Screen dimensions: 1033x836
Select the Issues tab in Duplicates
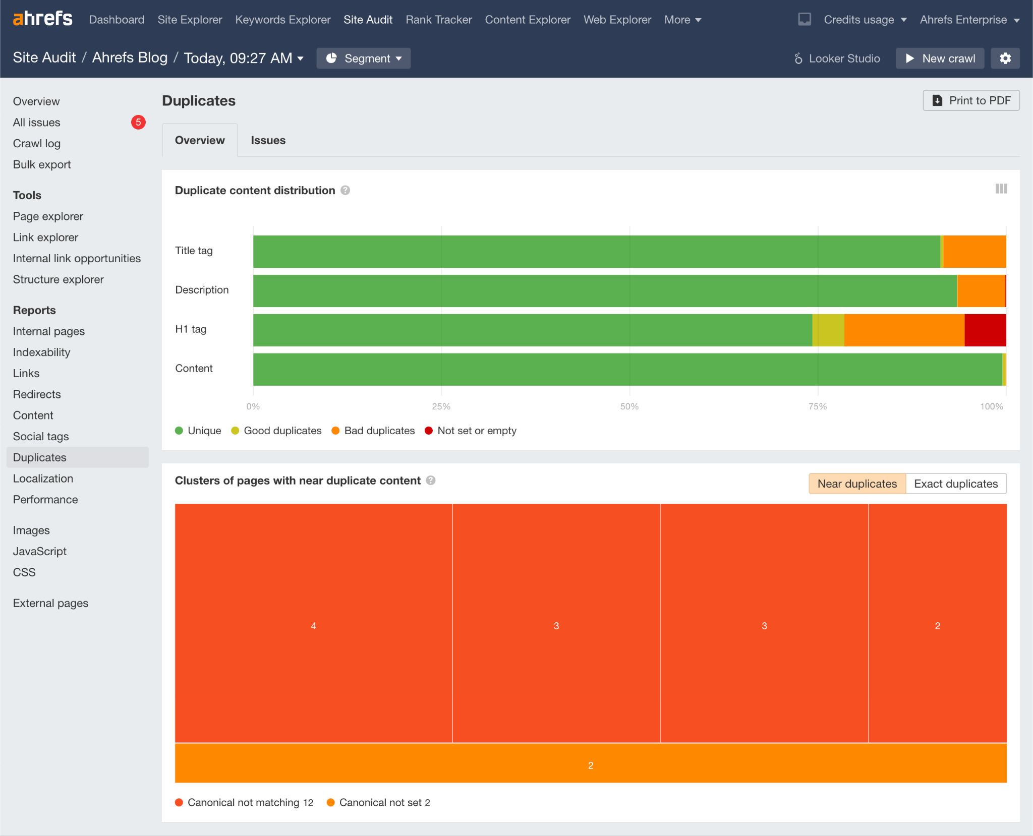coord(269,141)
